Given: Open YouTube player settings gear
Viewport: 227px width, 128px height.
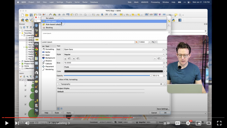Looking at the screenshot, I should click(188, 123).
